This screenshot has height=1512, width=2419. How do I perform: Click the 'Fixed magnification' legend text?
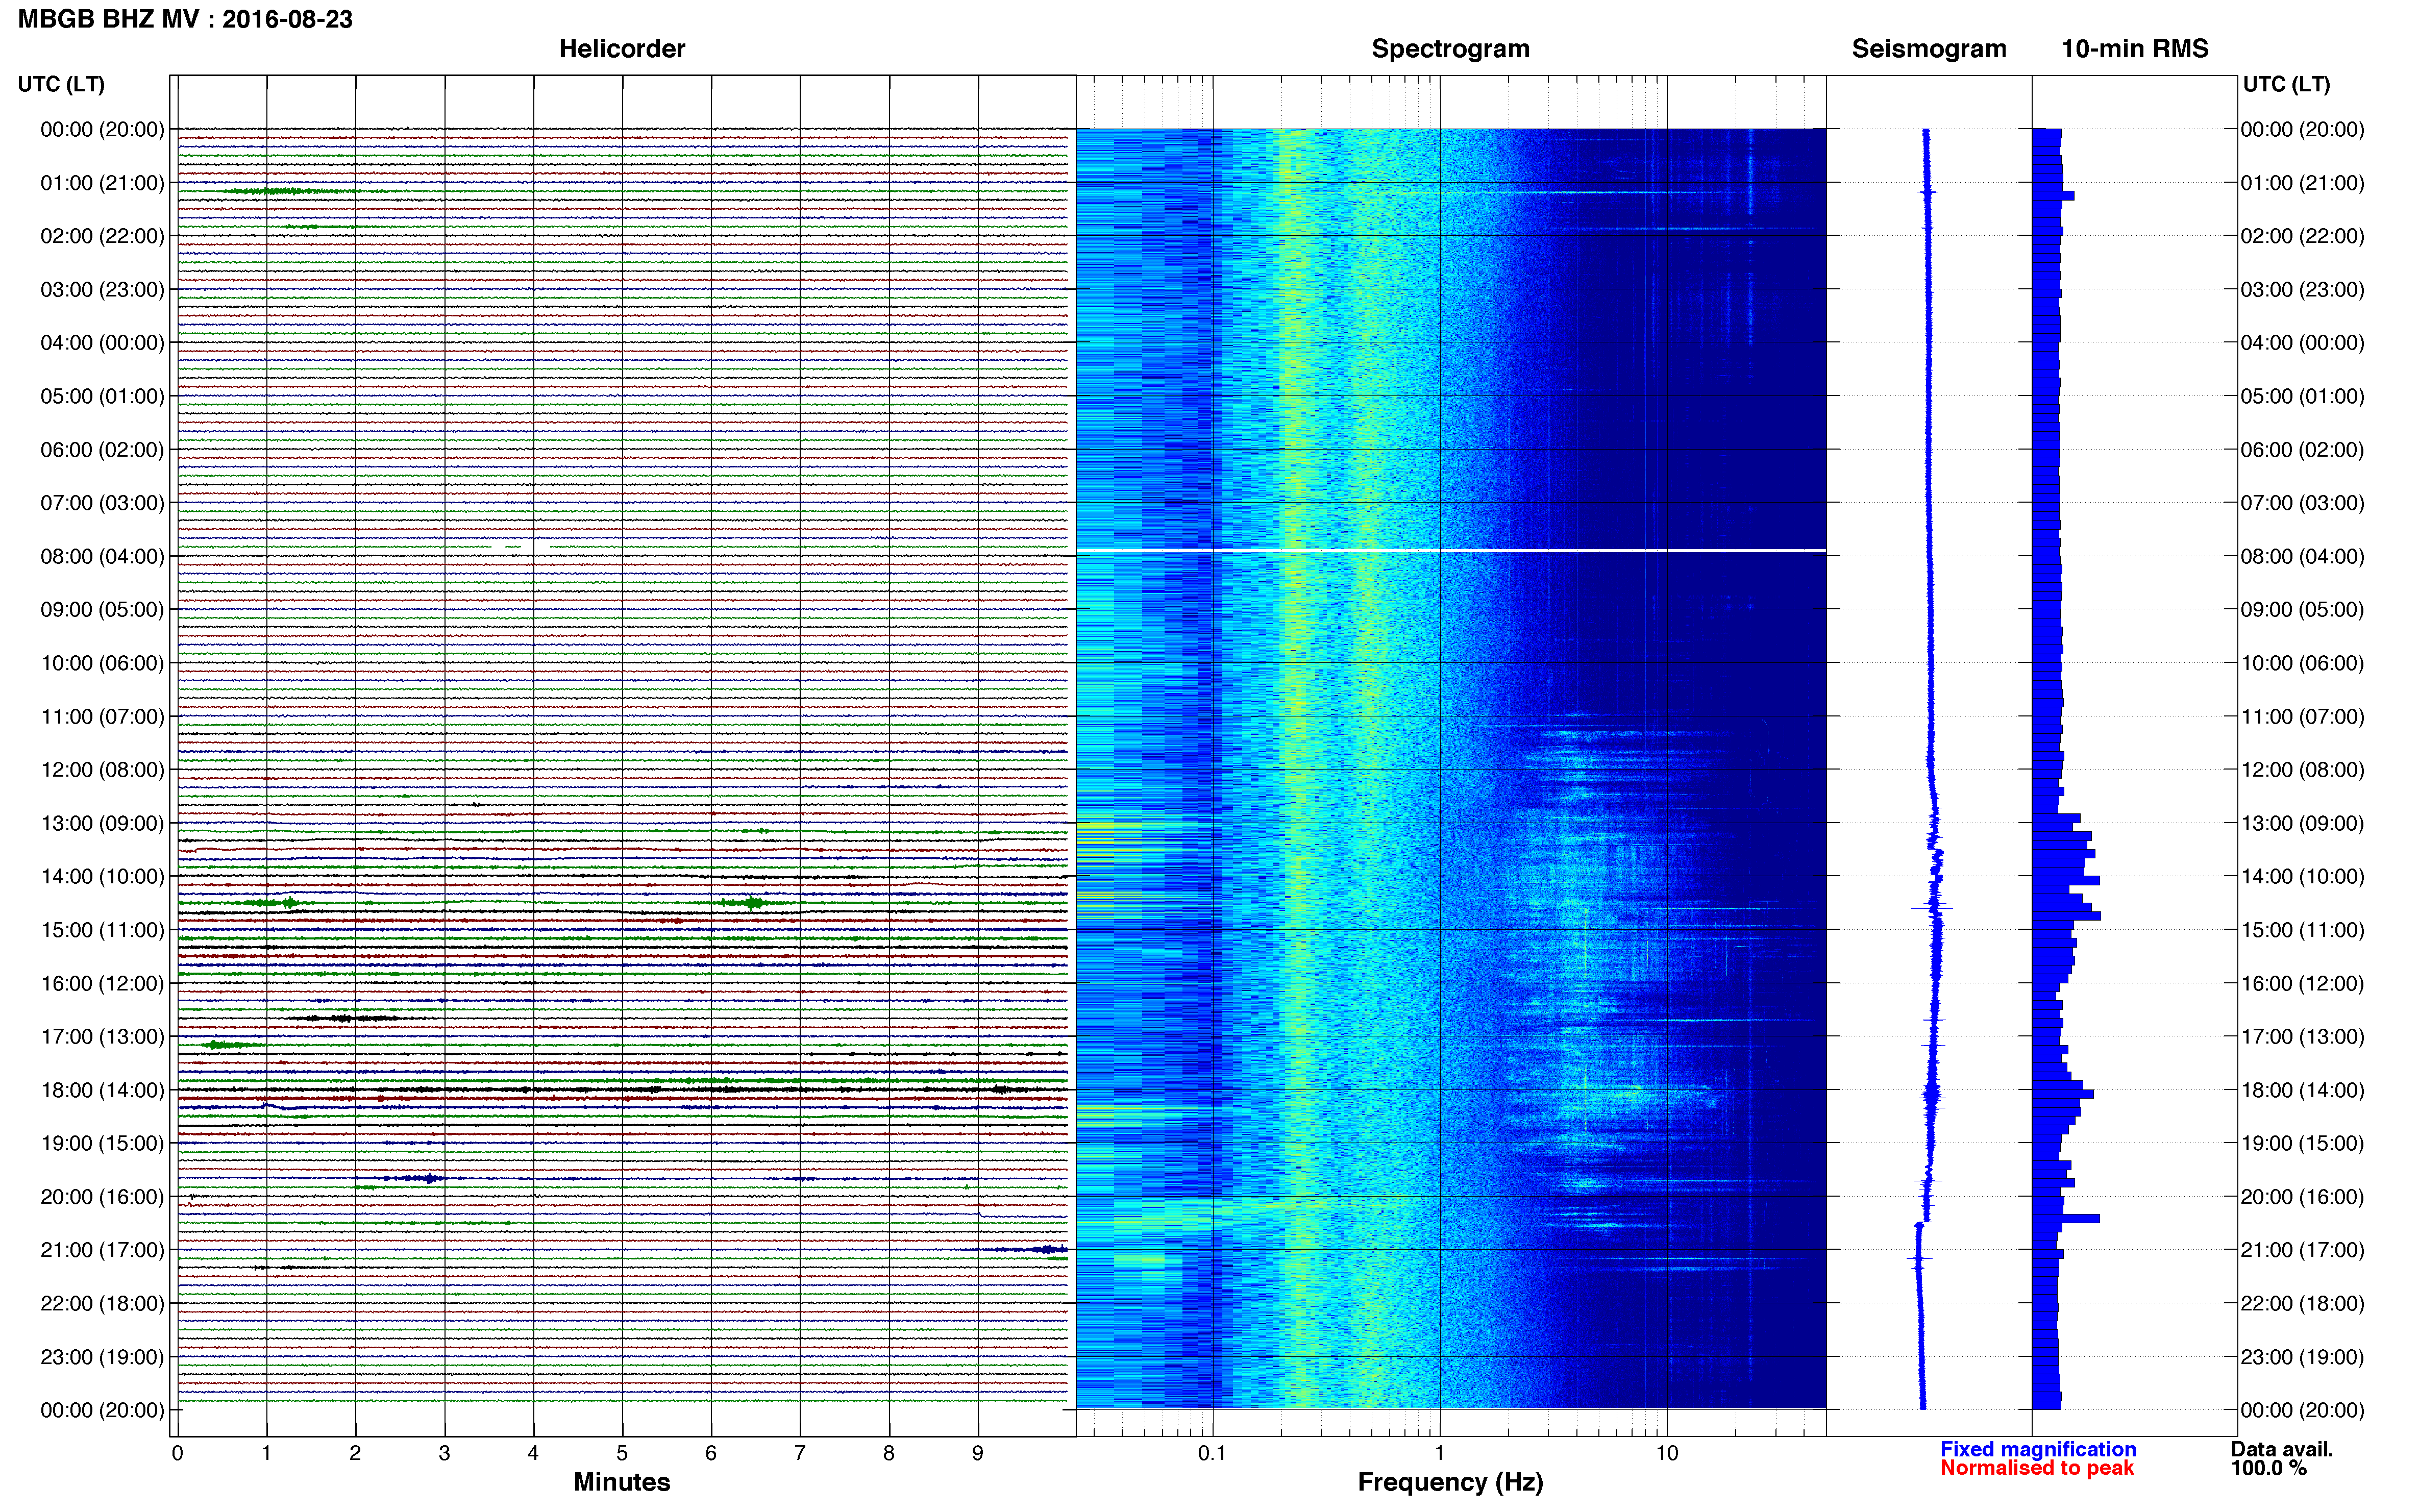click(x=2038, y=1449)
